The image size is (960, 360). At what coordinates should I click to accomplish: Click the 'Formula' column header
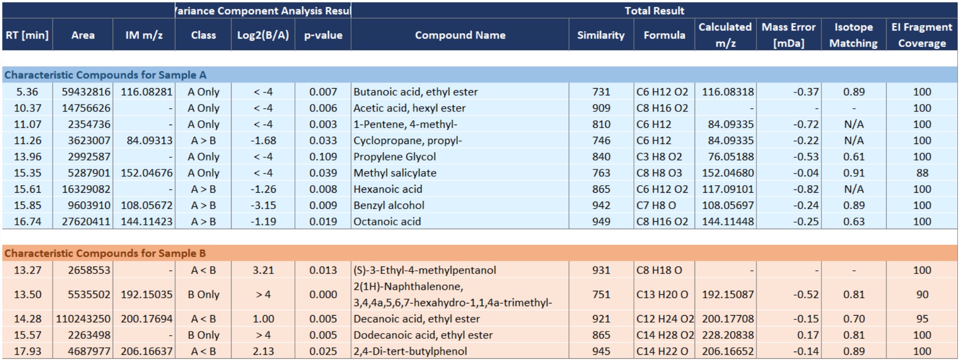coord(664,35)
